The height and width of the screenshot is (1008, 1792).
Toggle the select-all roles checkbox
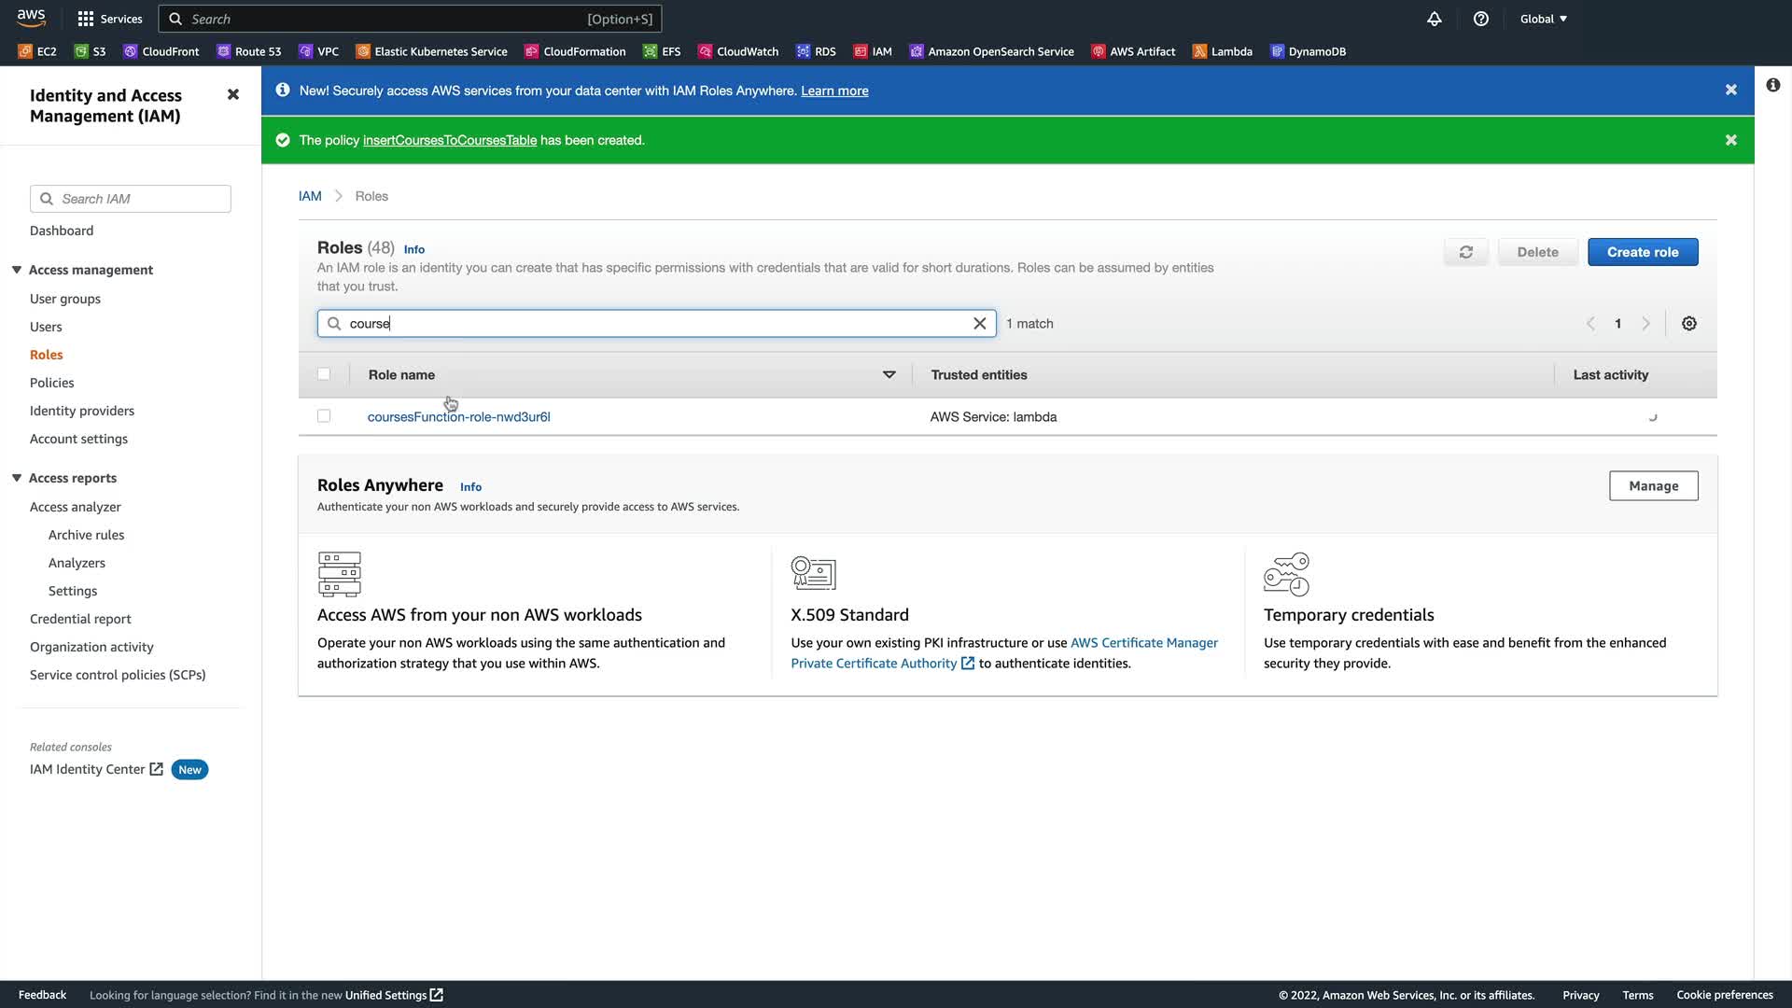tap(324, 374)
